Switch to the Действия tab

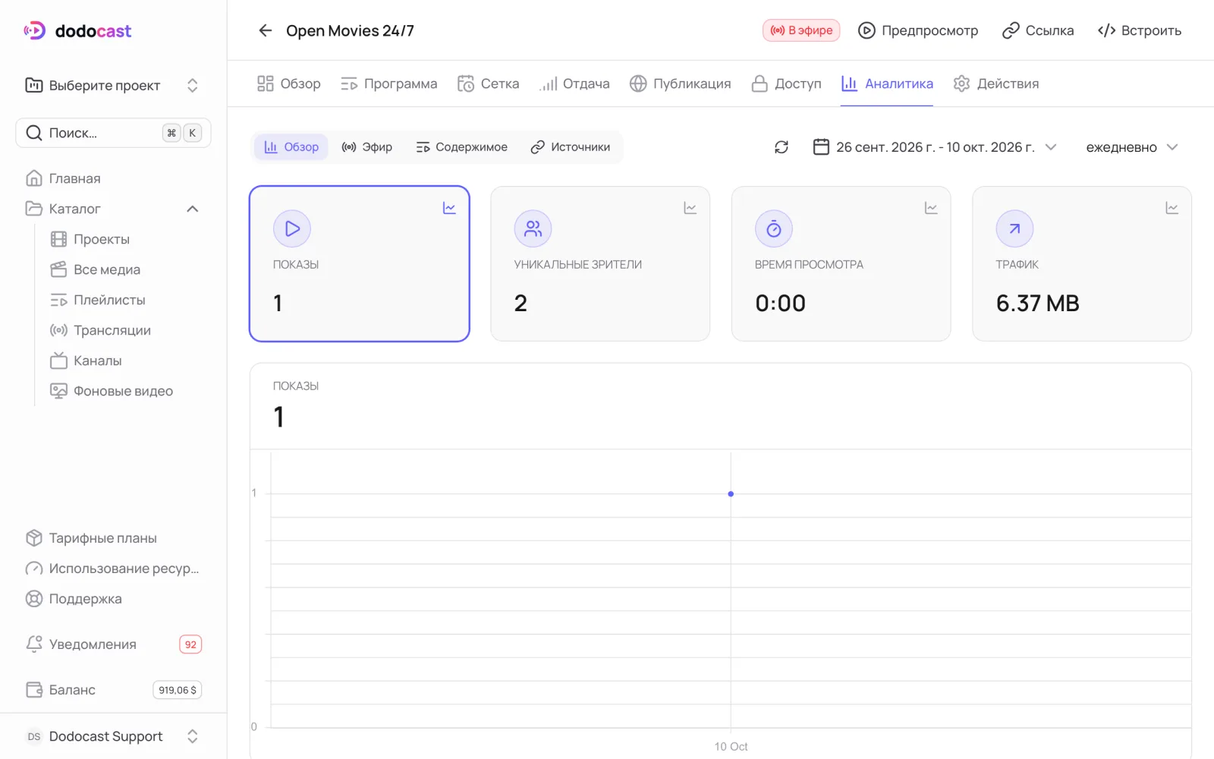click(x=995, y=83)
